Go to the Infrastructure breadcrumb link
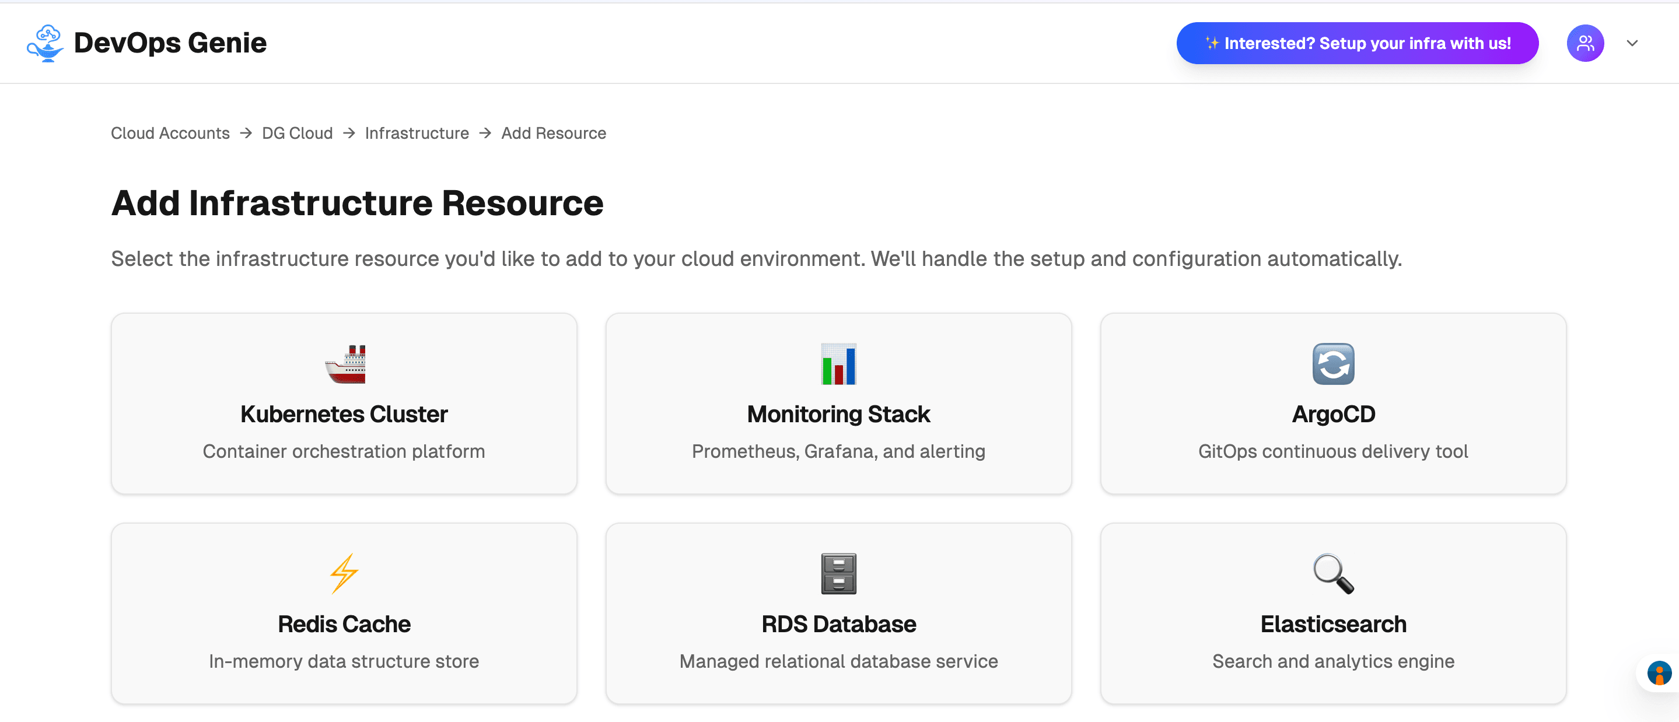This screenshot has height=722, width=1679. [x=417, y=133]
